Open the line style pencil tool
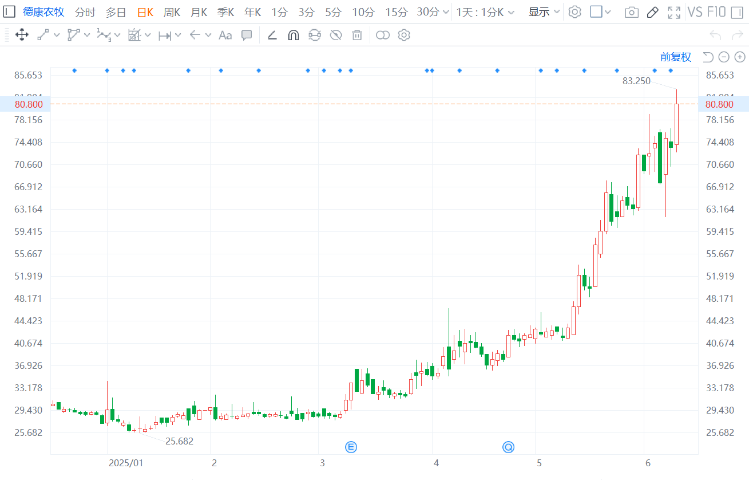749x480 pixels. (272, 36)
